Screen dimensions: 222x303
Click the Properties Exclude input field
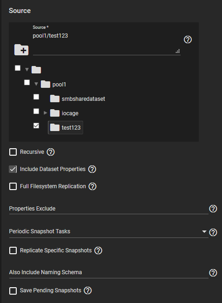(109, 209)
